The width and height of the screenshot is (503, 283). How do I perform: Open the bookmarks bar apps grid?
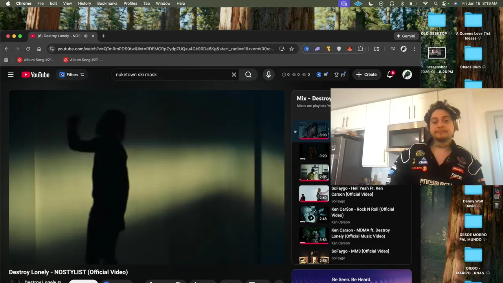pos(6,60)
